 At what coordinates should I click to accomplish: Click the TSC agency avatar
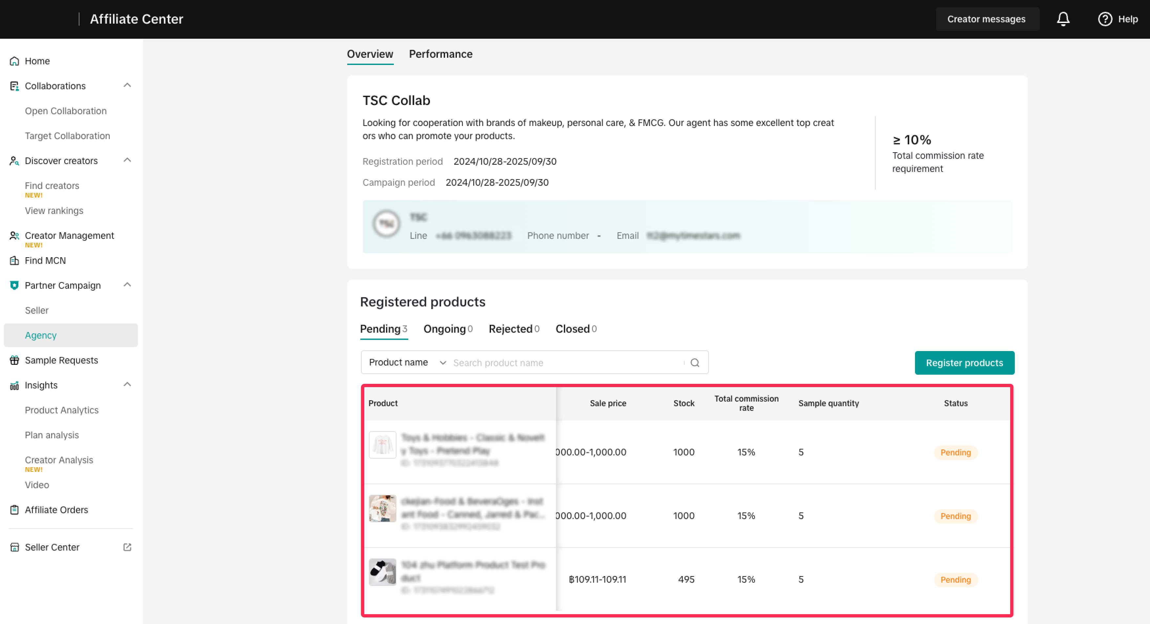pyautogui.click(x=386, y=224)
